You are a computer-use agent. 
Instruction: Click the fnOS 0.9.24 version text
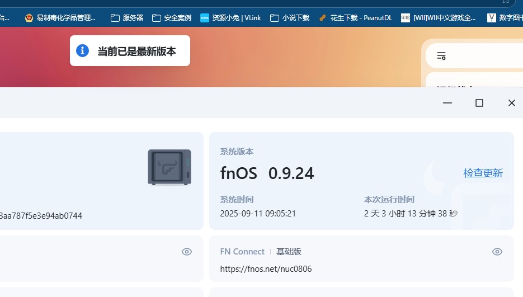(x=267, y=173)
